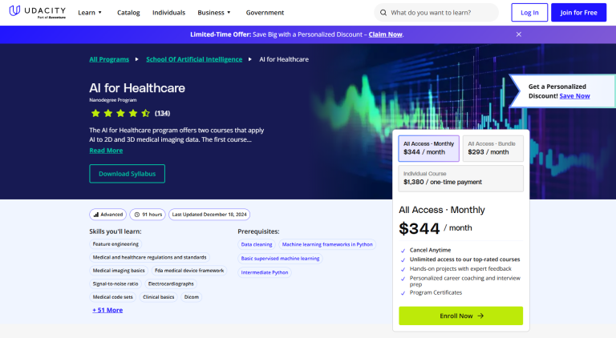Click Last Updated December 18, 2024 badge

click(209, 215)
